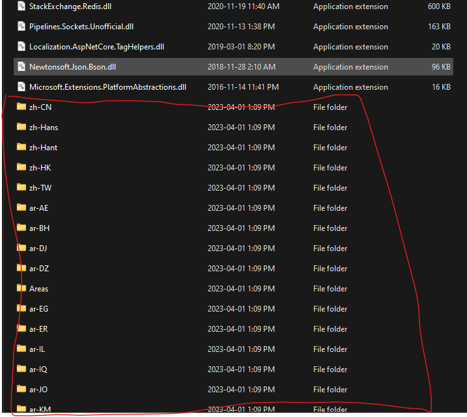Viewport: 467px width, 417px height.
Task: Click the ar-AE folder icon
Action: [x=21, y=208]
